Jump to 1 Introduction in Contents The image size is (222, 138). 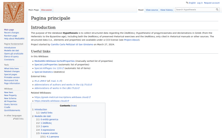click(x=40, y=109)
